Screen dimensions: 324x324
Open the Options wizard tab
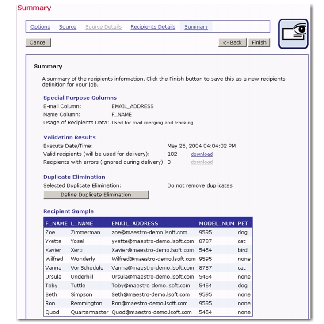tap(40, 27)
